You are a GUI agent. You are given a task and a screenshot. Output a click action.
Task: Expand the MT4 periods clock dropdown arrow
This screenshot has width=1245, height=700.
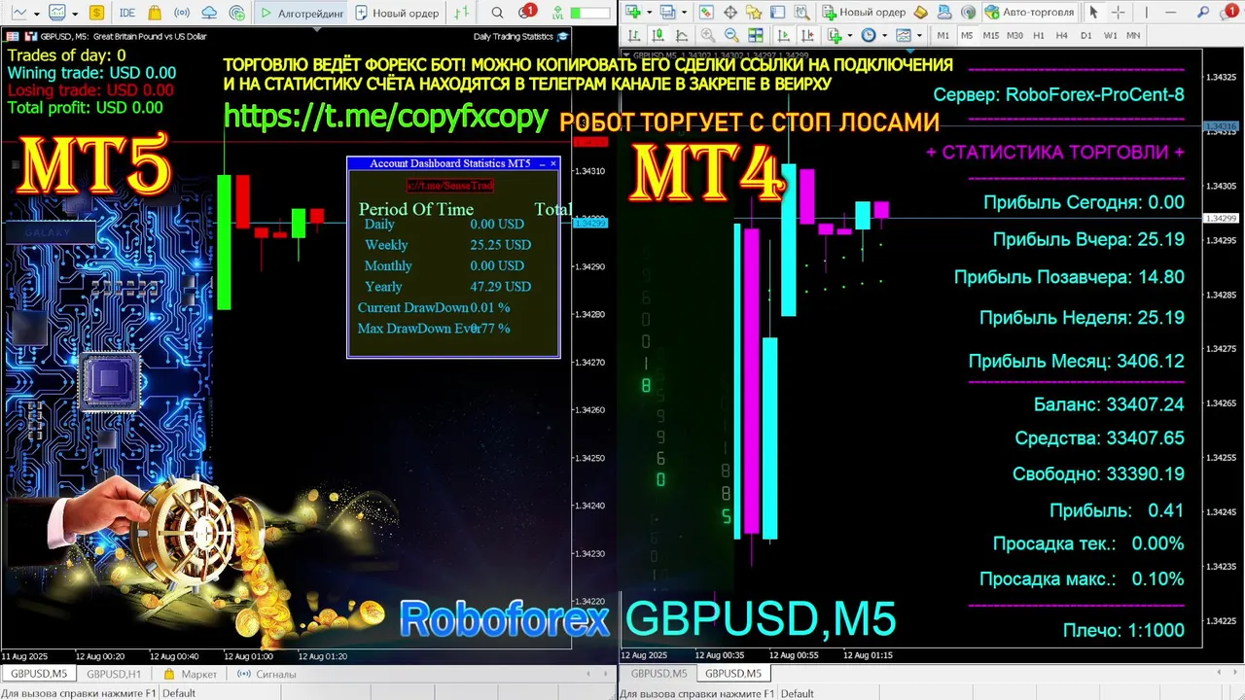(884, 36)
